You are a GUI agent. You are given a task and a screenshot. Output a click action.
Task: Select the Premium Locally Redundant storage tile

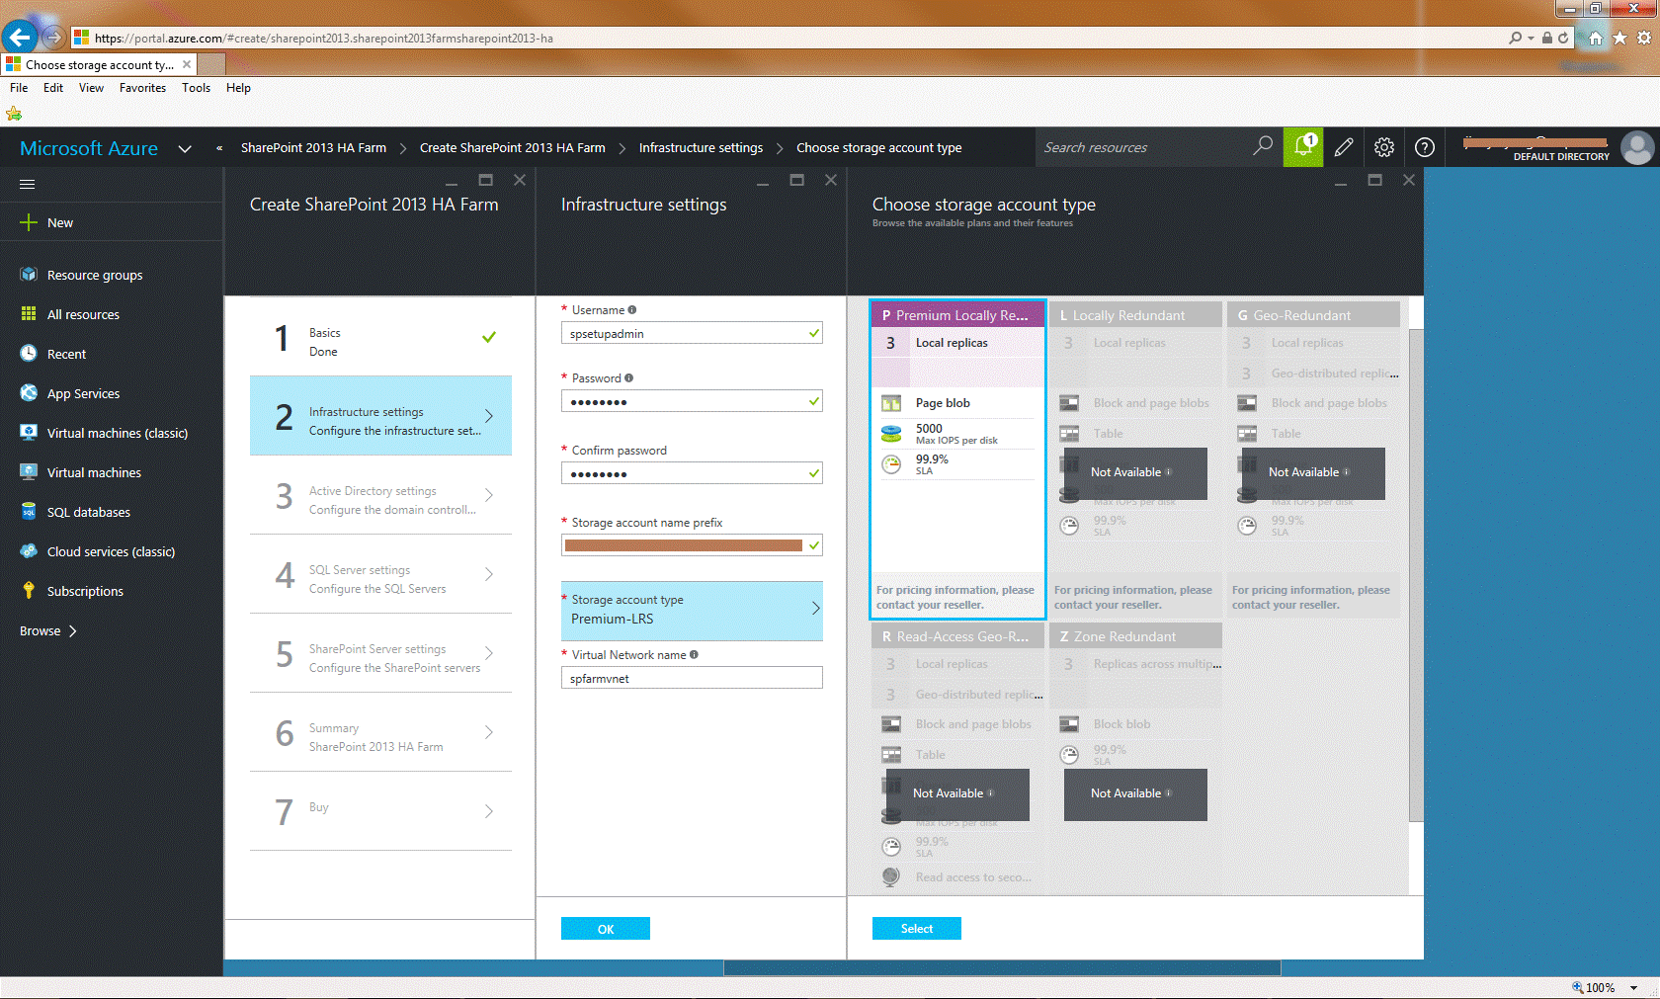pyautogui.click(x=957, y=459)
